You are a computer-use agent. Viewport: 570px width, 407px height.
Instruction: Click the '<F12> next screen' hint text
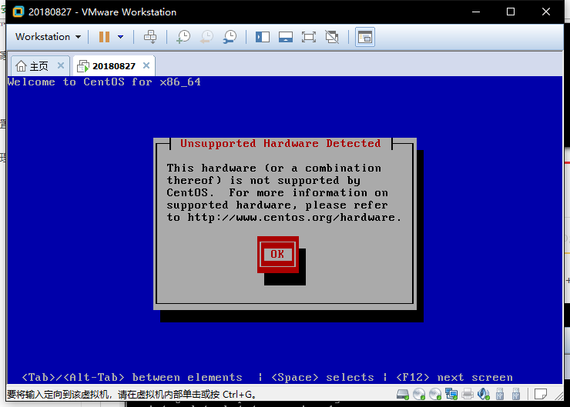[454, 378]
